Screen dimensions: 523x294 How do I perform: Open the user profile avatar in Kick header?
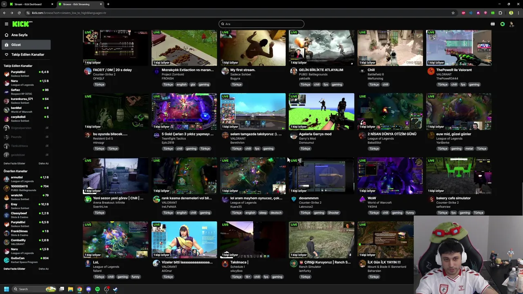point(512,24)
